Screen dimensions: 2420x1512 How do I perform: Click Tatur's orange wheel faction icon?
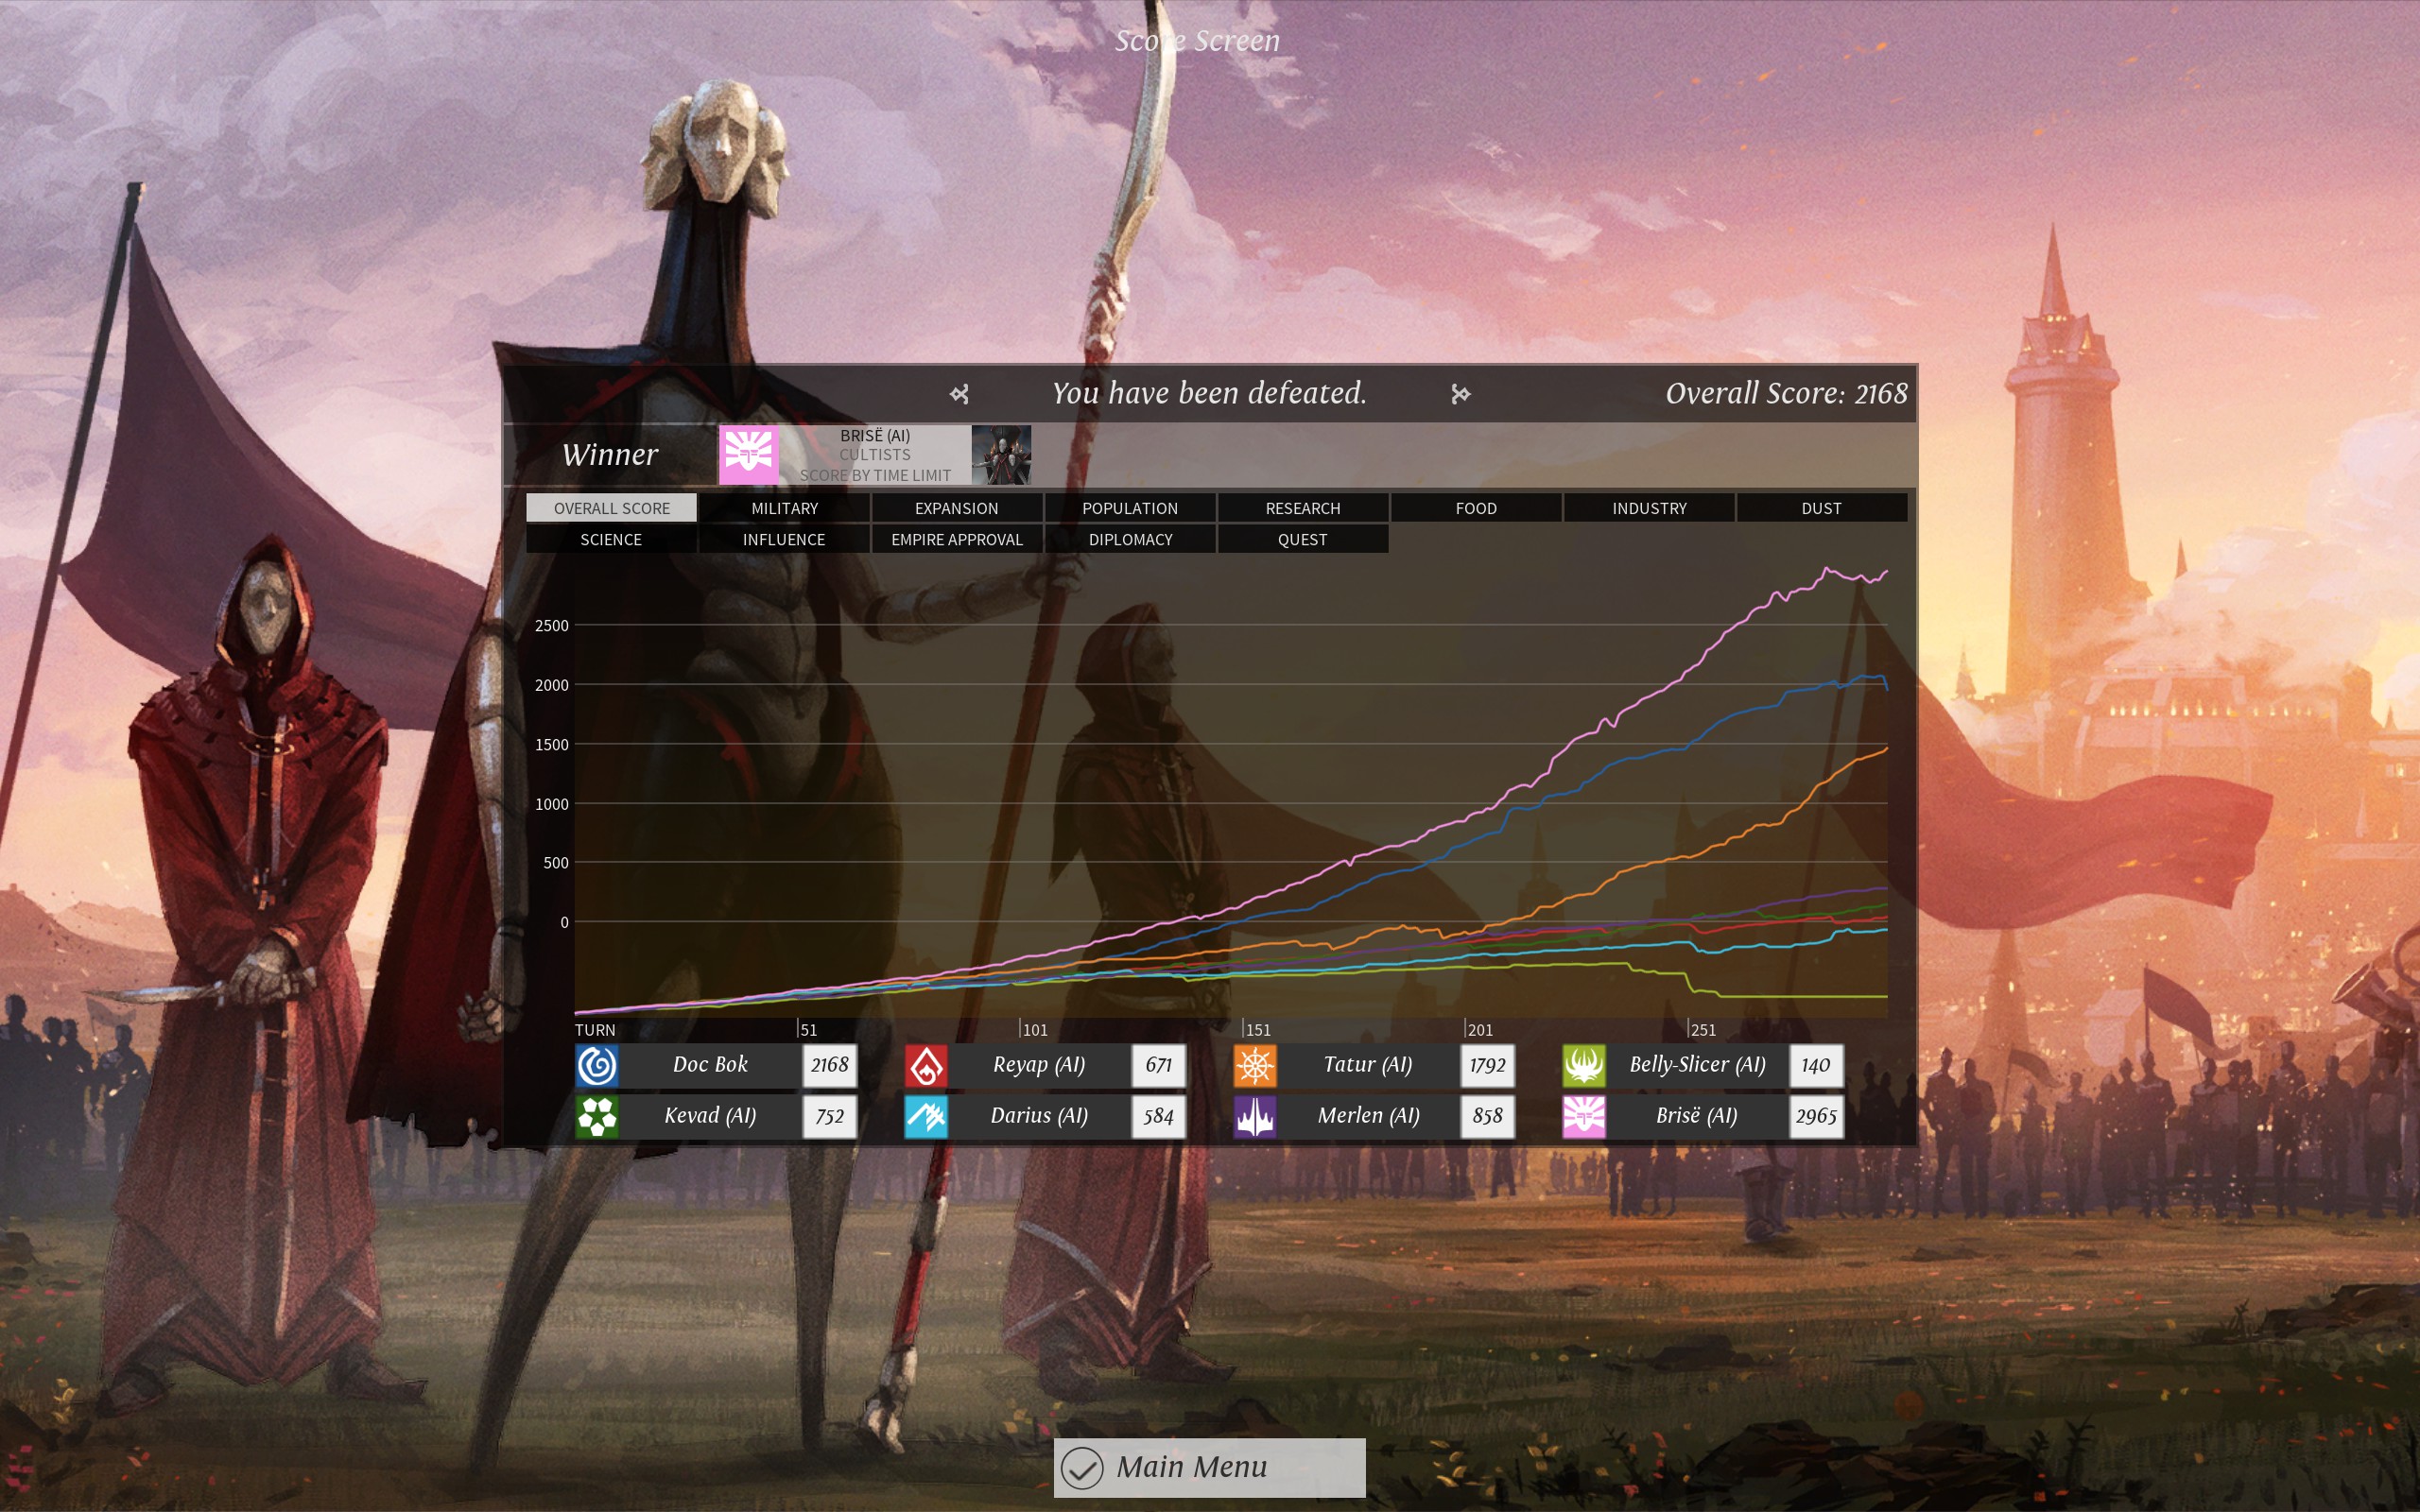point(1255,1065)
